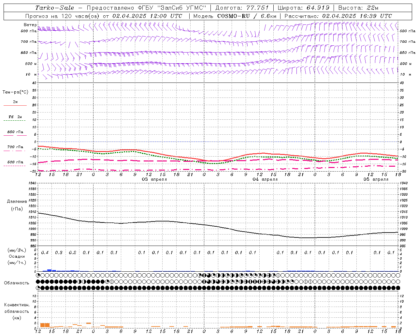Click the longitude value 'Долгота: 77.751'
The width and height of the screenshot is (417, 334).
tap(242, 8)
